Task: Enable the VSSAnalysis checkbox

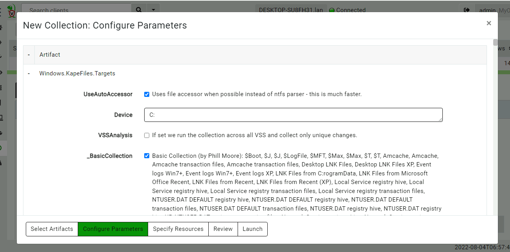Action: click(147, 136)
